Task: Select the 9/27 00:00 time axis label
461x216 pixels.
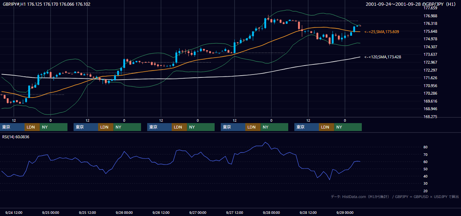Action: (198, 212)
